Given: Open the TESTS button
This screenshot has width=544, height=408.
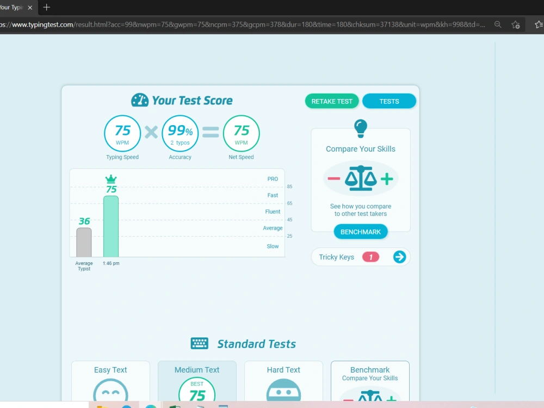Looking at the screenshot, I should click(389, 101).
